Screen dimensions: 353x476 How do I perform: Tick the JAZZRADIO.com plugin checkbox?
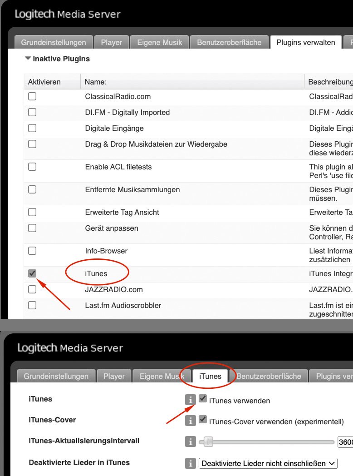[32, 289]
